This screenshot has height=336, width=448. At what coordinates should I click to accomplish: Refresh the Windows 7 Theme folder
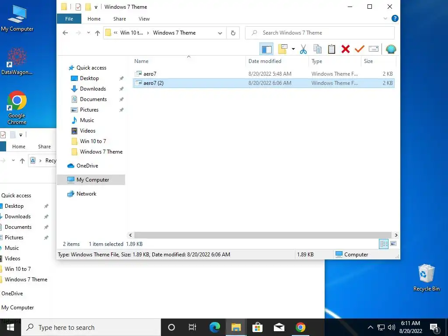tap(233, 33)
